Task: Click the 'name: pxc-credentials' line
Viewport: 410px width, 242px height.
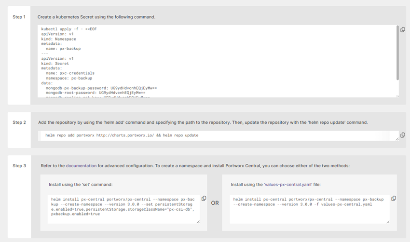Action: tap(70, 73)
